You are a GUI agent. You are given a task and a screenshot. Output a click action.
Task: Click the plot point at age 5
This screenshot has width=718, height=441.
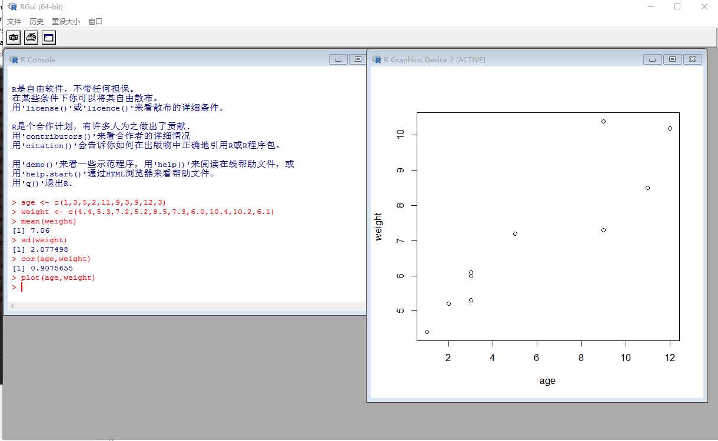click(x=515, y=233)
